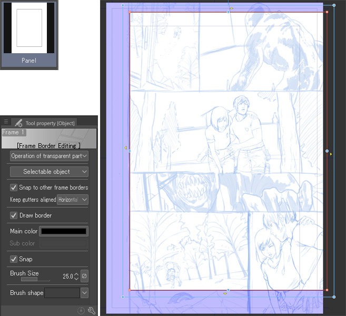346x316 pixels.
Task: Click outer top-right blue corner handle
Action: [334, 5]
